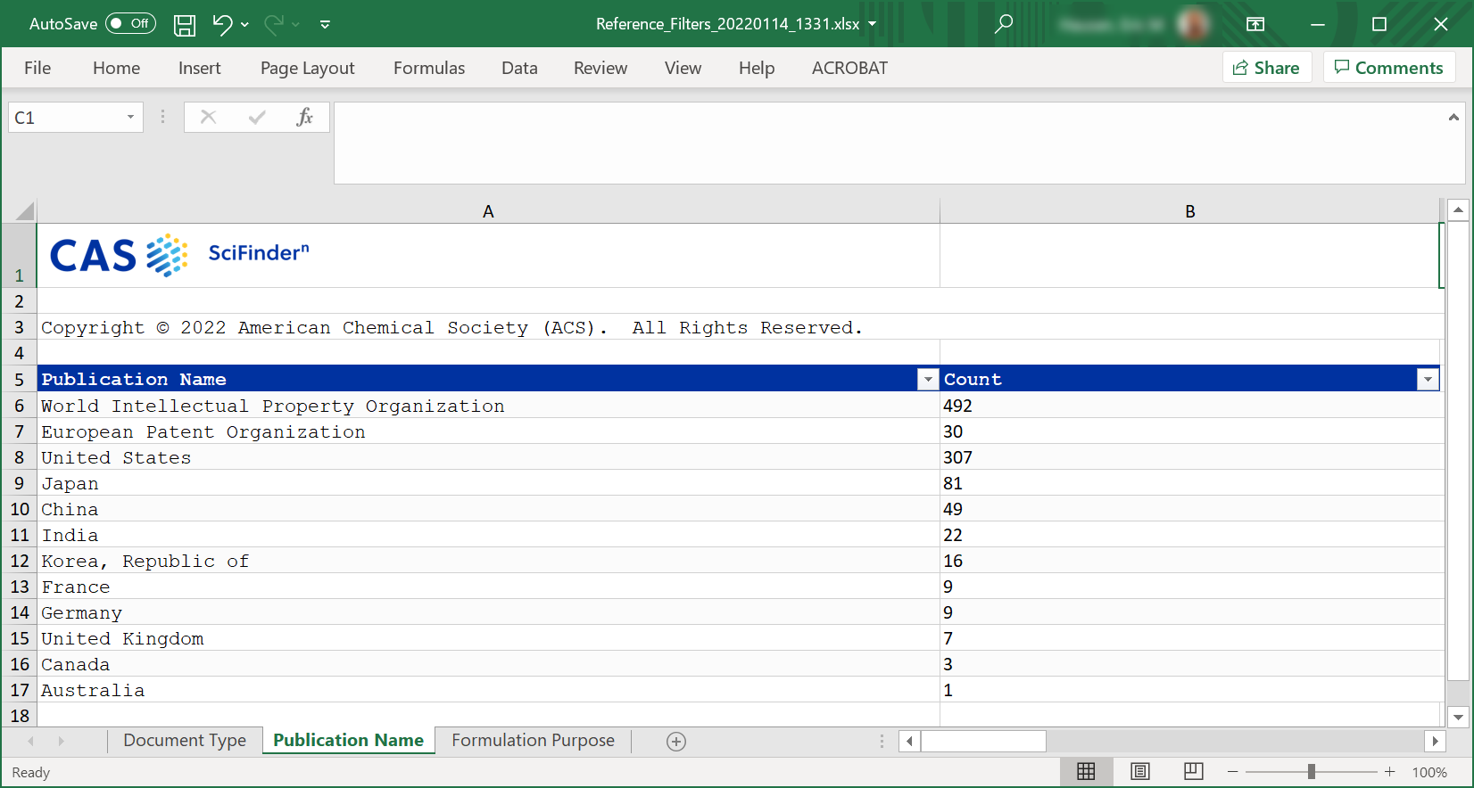Click next sheet navigation arrow

coord(61,742)
